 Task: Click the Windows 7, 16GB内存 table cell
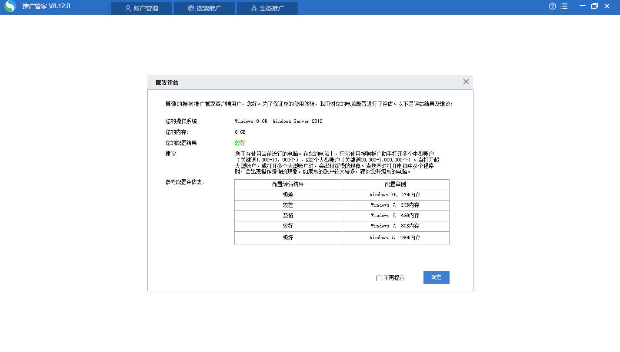click(x=395, y=237)
